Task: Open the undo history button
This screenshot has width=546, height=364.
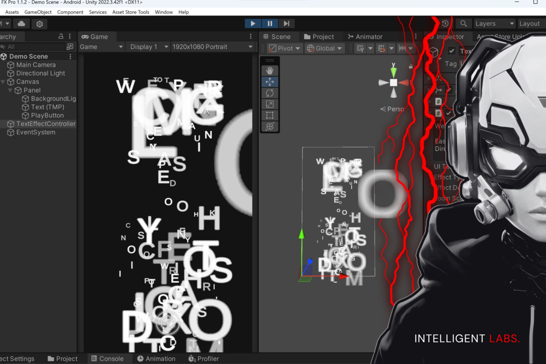Action: 445,24
